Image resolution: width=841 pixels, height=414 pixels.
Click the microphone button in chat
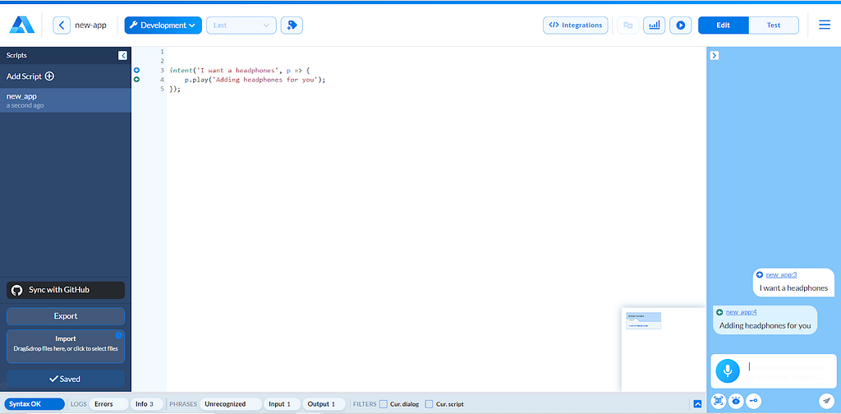(728, 371)
